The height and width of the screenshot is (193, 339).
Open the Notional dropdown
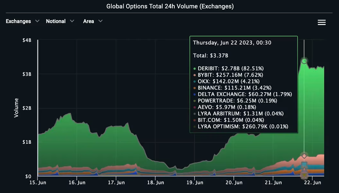pyautogui.click(x=60, y=21)
